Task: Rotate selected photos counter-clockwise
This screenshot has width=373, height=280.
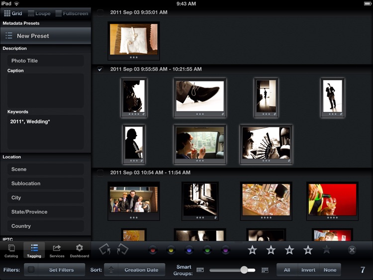Action: coord(104,249)
